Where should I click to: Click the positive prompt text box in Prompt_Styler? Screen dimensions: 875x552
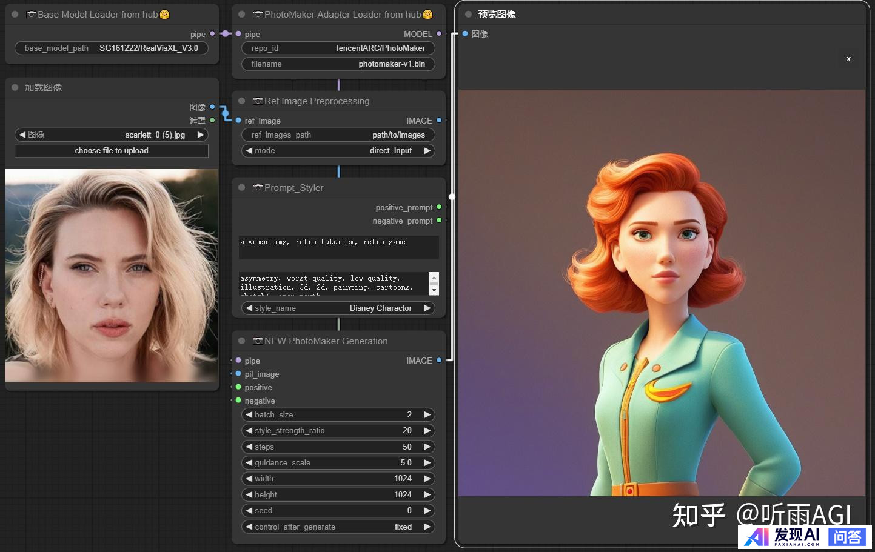click(x=338, y=247)
